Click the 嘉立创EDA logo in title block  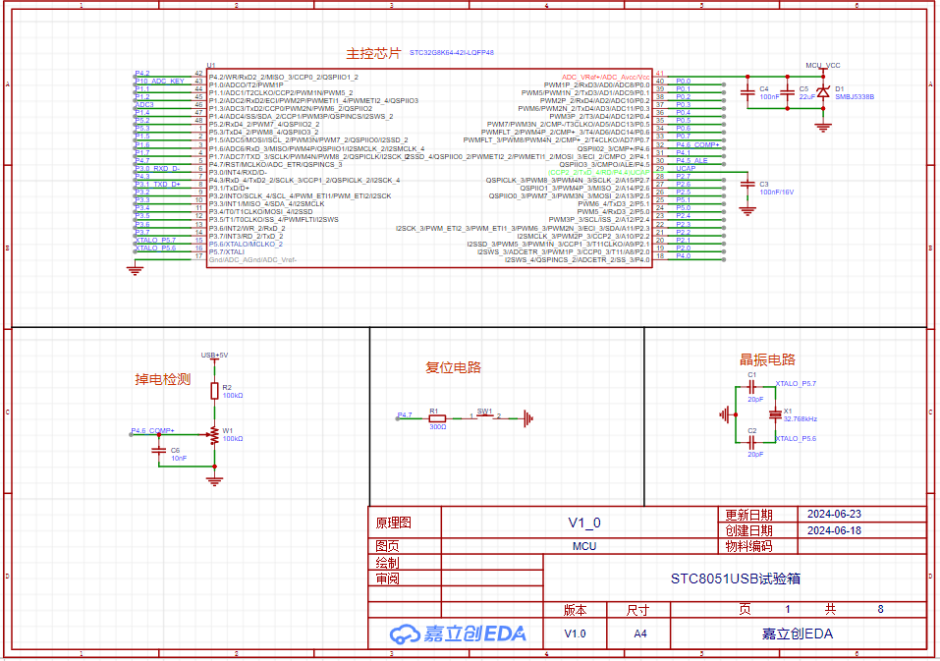tap(458, 633)
